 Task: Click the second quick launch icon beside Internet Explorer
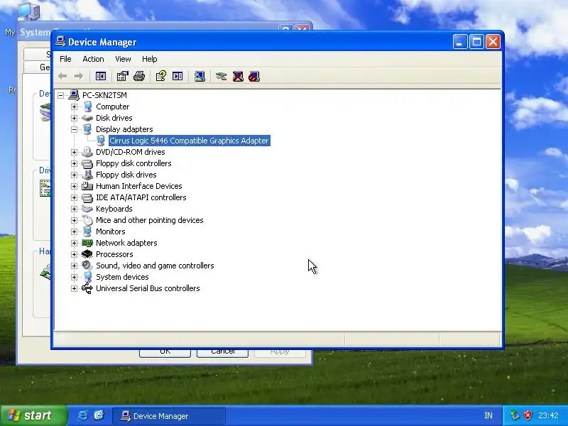[99, 415]
